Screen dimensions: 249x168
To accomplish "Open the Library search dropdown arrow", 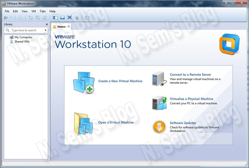I will point(45,30).
